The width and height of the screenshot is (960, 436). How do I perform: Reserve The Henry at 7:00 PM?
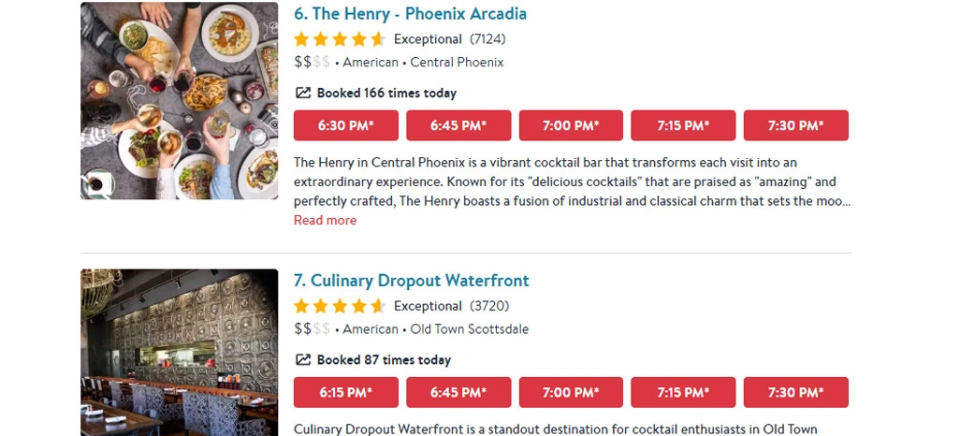point(571,125)
